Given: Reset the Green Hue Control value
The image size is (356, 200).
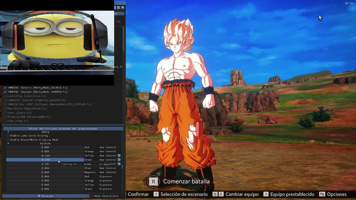Looking at the screenshot, I should point(119,160).
